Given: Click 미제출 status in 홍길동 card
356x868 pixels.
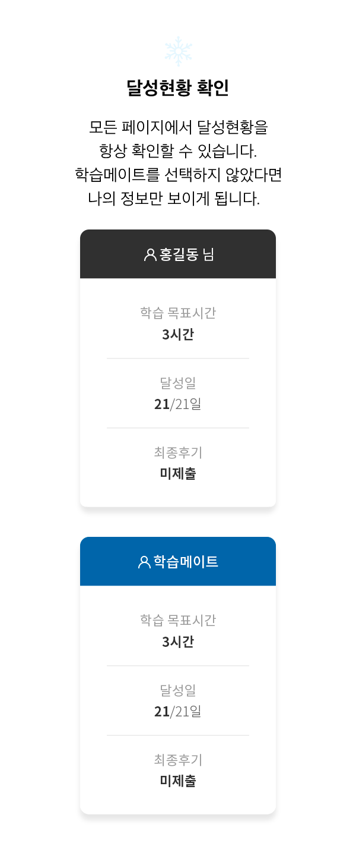Looking at the screenshot, I should coord(178,473).
